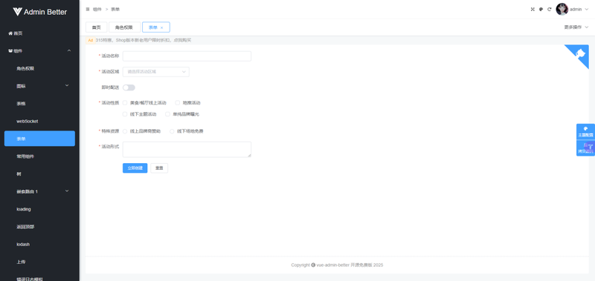Open lodash in the sidebar
The width and height of the screenshot is (595, 281).
pyautogui.click(x=39, y=244)
